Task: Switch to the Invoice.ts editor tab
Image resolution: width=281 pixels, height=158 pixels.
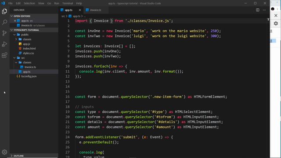Action: (x=96, y=10)
